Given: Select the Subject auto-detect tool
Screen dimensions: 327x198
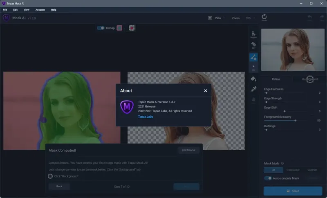Looking at the screenshot, I should point(253,35).
